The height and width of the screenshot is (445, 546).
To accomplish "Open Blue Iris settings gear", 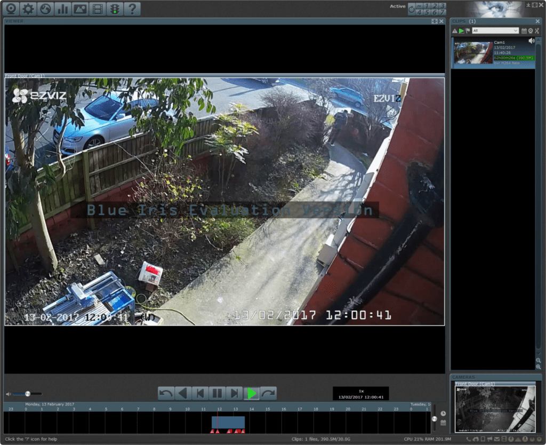I will click(x=28, y=9).
